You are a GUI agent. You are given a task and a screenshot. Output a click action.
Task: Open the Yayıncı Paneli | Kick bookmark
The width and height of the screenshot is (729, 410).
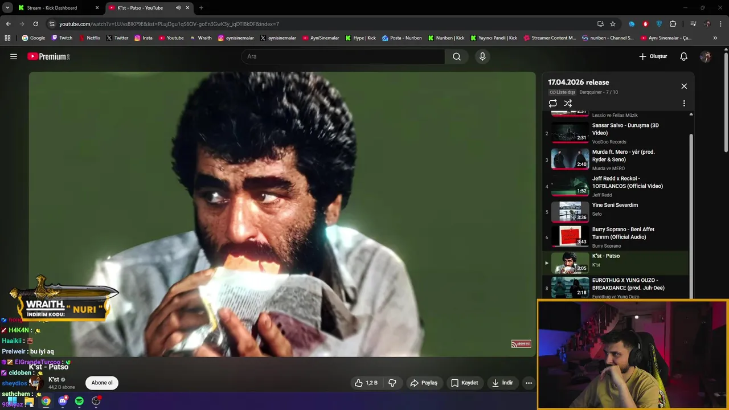tap(494, 38)
